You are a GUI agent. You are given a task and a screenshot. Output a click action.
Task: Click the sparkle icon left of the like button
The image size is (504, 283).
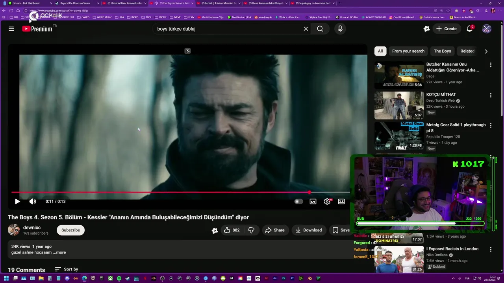pos(215,231)
